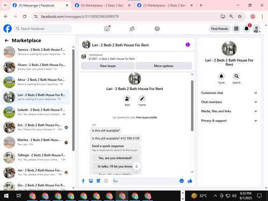
Task: Open a new browser tab
Action: coord(201,5)
